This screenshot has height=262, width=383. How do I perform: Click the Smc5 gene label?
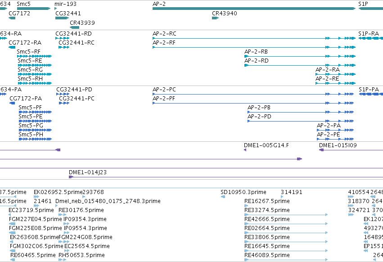24,4
